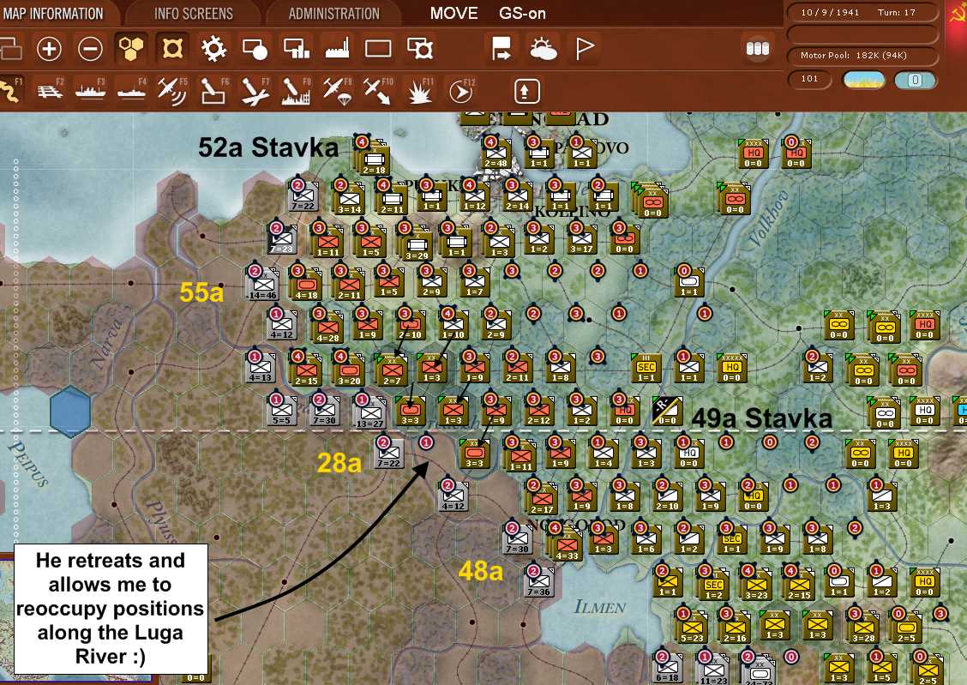Select the German unit labeled 7=36
The image size is (967, 685).
click(x=538, y=583)
